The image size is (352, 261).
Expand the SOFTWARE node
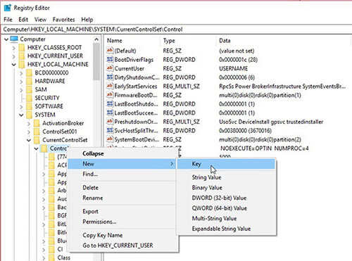click(21, 107)
